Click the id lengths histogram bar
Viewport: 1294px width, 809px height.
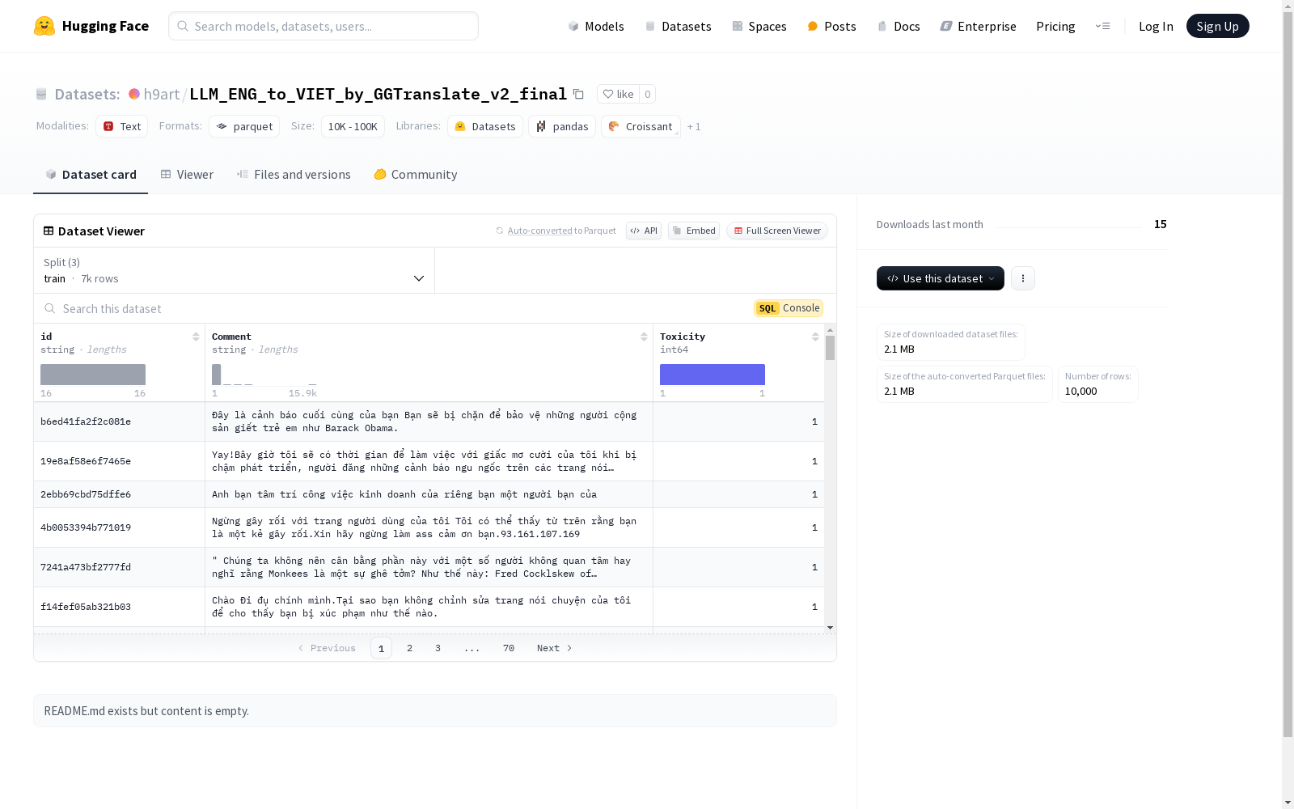pos(93,375)
